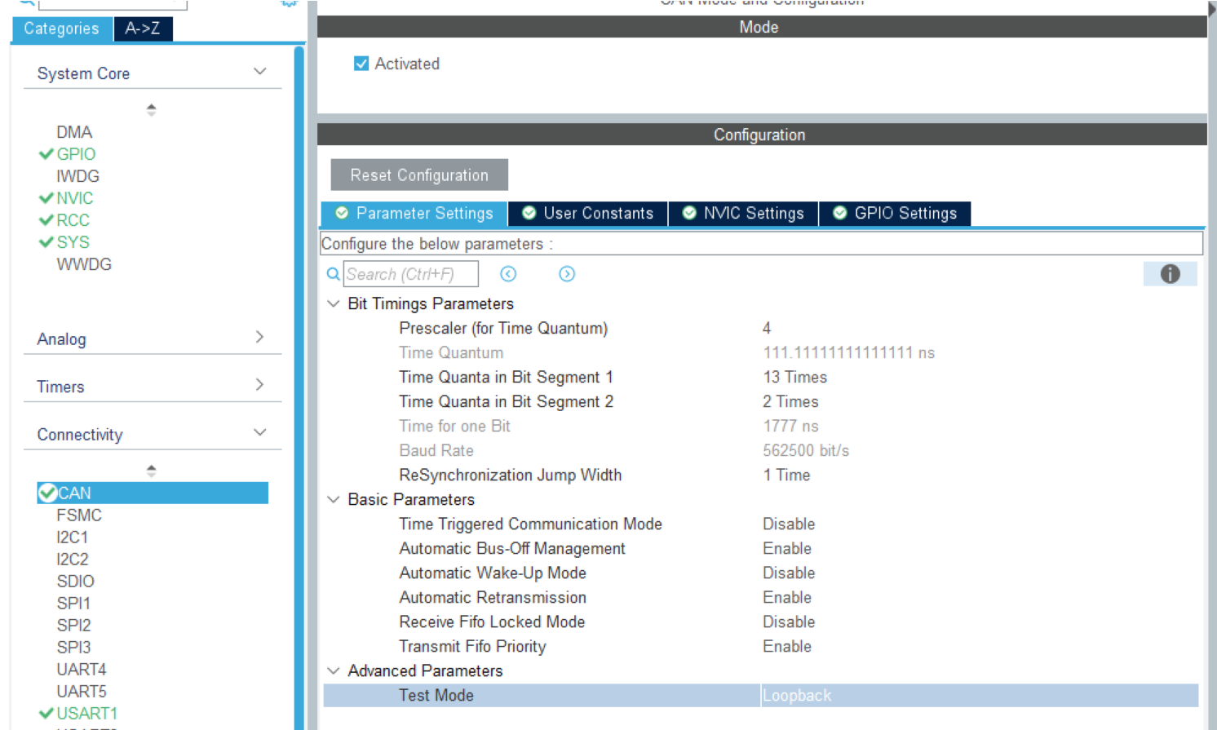This screenshot has width=1217, height=730.
Task: Click the green check icon beside GPIO
Action: (x=46, y=154)
